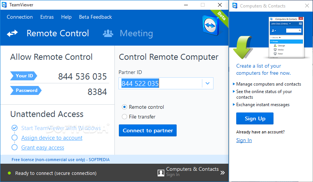The image size is (313, 182).
Task: Click the TeamViewer title bar logo icon
Action: point(4,5)
